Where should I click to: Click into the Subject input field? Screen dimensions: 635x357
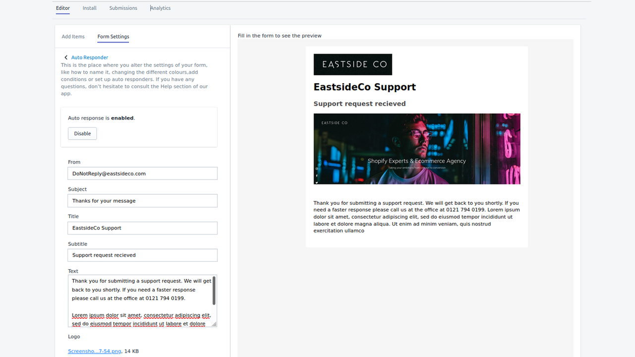coord(142,201)
